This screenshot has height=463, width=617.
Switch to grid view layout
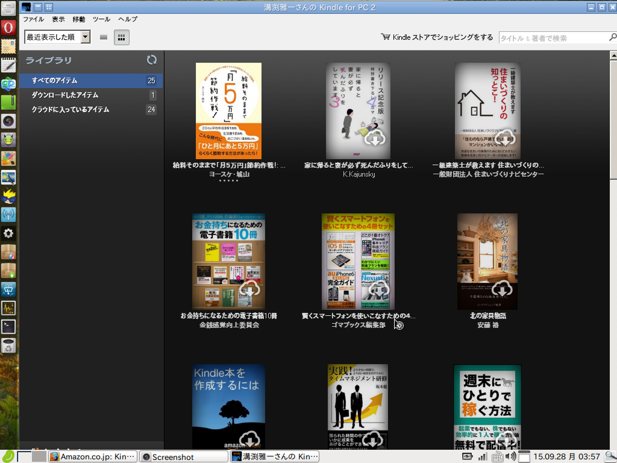coord(122,37)
